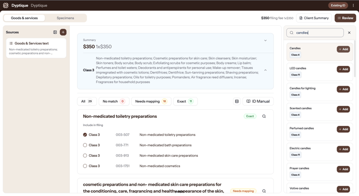Click the Class 11 tag under Electric candles

(x=295, y=155)
